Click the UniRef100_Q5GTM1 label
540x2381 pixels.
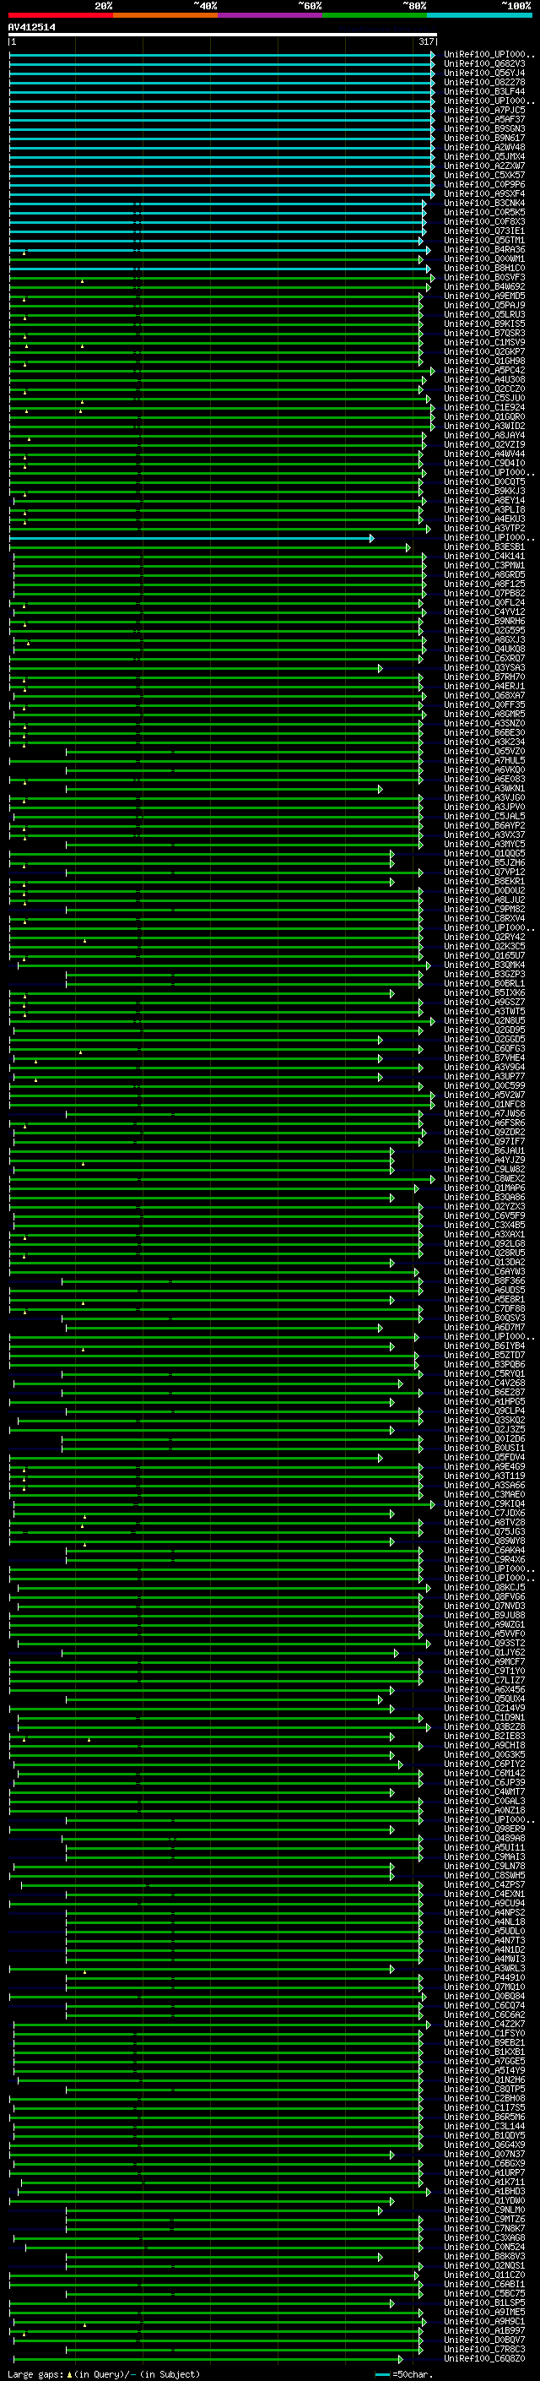[484, 241]
